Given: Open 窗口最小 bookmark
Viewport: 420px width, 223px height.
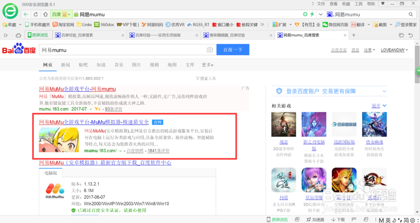Looking at the screenshot, I should point(223,25).
